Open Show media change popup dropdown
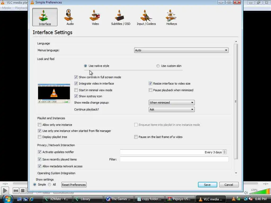271x203 pixels. tap(171, 103)
